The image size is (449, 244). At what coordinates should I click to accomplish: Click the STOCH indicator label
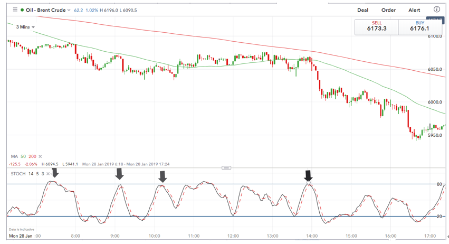click(x=17, y=173)
